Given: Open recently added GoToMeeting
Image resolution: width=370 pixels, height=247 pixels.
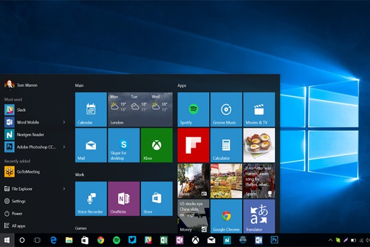Looking at the screenshot, I should coord(22,172).
